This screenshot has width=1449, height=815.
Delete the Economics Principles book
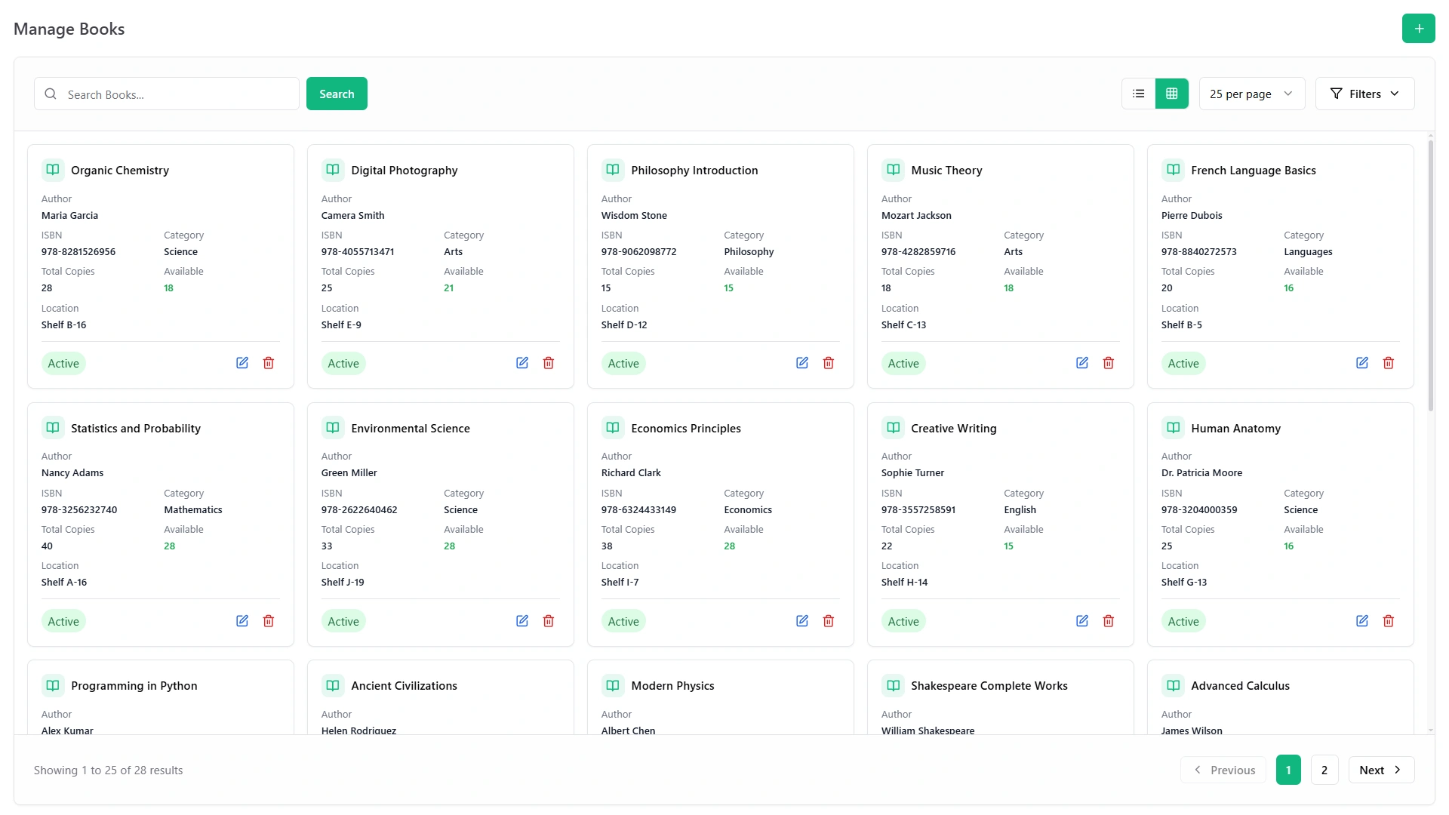pos(829,621)
